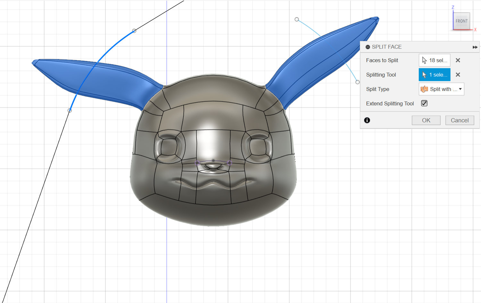481x303 pixels.
Task: Clear the Splitting Tool selection
Action: point(458,75)
